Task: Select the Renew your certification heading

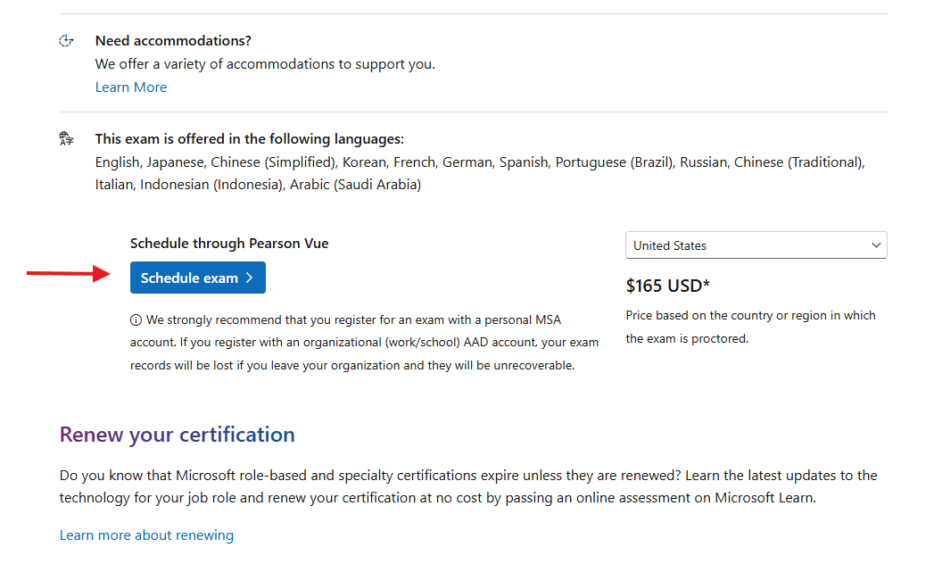Action: [177, 435]
